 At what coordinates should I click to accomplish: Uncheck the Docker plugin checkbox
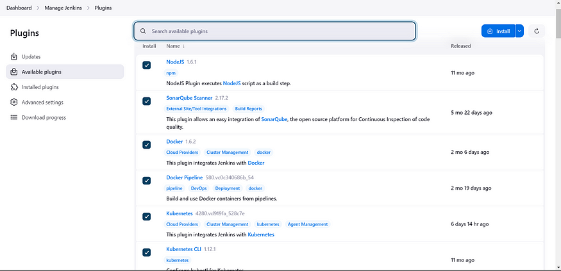pyautogui.click(x=147, y=145)
